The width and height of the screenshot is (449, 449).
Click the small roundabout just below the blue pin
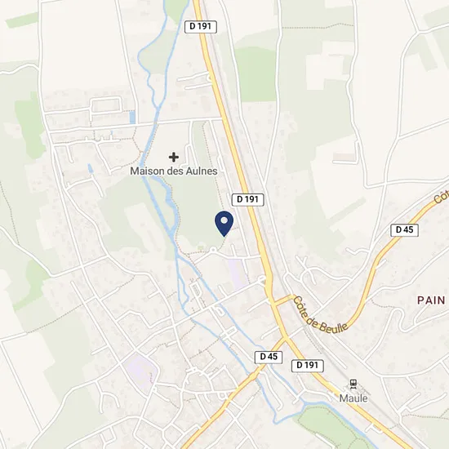pos(213,250)
